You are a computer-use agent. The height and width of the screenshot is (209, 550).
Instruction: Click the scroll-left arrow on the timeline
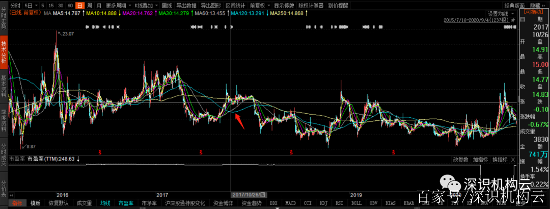[11, 195]
